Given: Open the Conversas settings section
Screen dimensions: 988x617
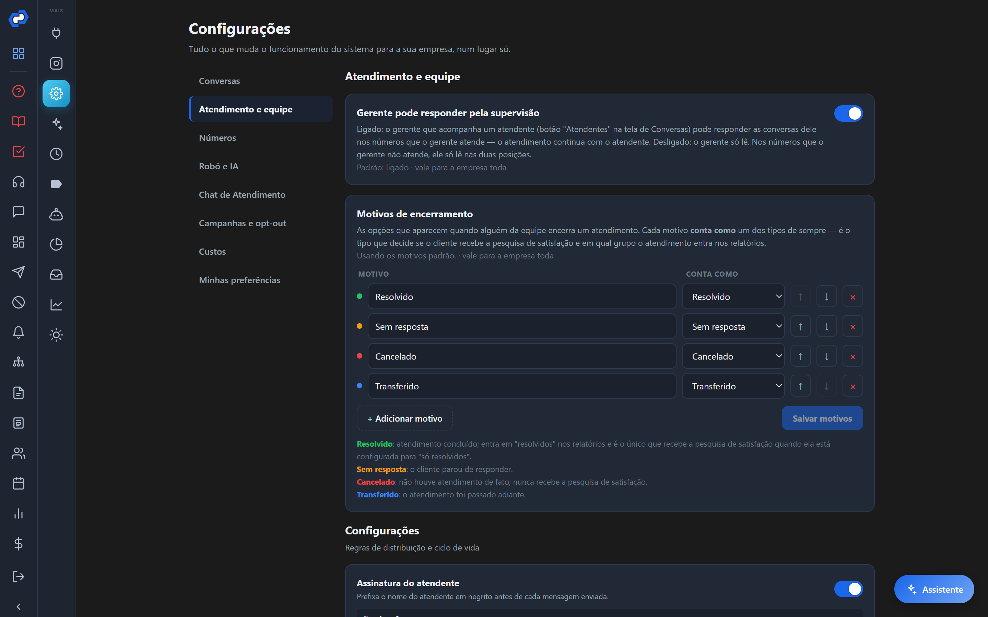Looking at the screenshot, I should click(260, 81).
